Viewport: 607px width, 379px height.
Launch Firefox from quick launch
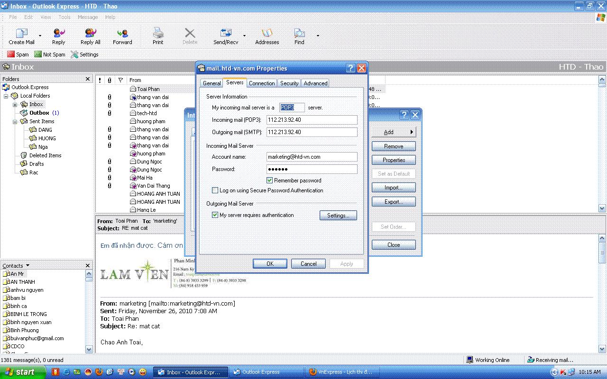(99, 372)
